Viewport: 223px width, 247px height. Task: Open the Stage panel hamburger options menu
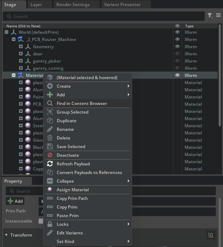(x=218, y=16)
